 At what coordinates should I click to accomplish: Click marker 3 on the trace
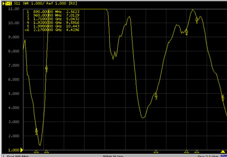pos(156,96)
